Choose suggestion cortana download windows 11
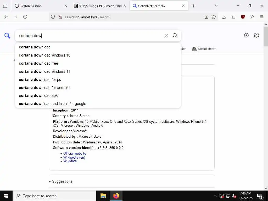The width and height of the screenshot is (268, 201). coord(98,71)
